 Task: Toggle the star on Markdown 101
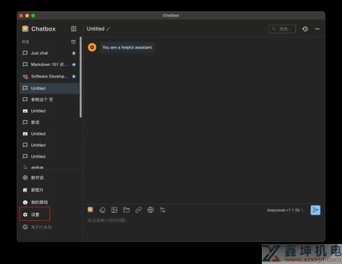pyautogui.click(x=74, y=65)
